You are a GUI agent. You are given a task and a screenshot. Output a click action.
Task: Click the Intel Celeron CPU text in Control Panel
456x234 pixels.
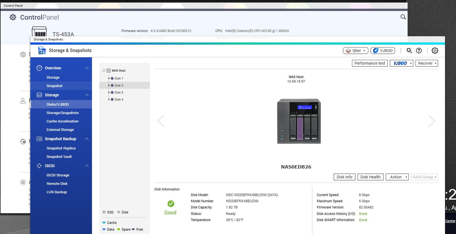point(257,31)
